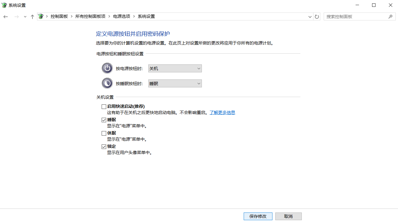Open the 按睡眠按钮时 dropdown
Screen dimensions: 398x223
point(175,83)
